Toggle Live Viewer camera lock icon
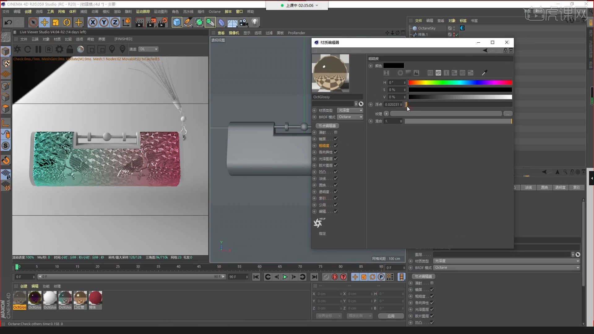This screenshot has width=594, height=334. pyautogui.click(x=70, y=49)
